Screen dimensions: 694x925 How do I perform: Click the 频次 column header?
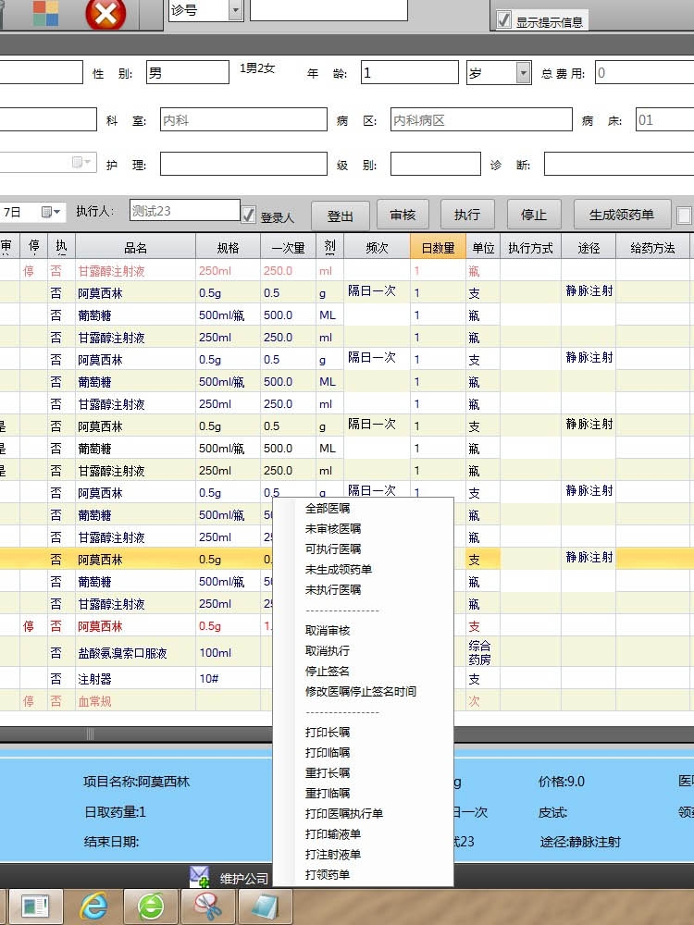pyautogui.click(x=378, y=248)
